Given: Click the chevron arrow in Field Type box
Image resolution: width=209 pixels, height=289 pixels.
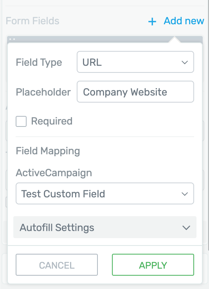Looking at the screenshot, I should tap(184, 63).
